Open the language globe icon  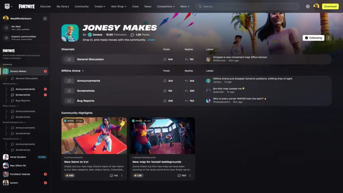tap(308, 6)
